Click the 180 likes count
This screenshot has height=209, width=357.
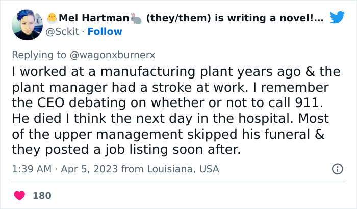[42, 195]
